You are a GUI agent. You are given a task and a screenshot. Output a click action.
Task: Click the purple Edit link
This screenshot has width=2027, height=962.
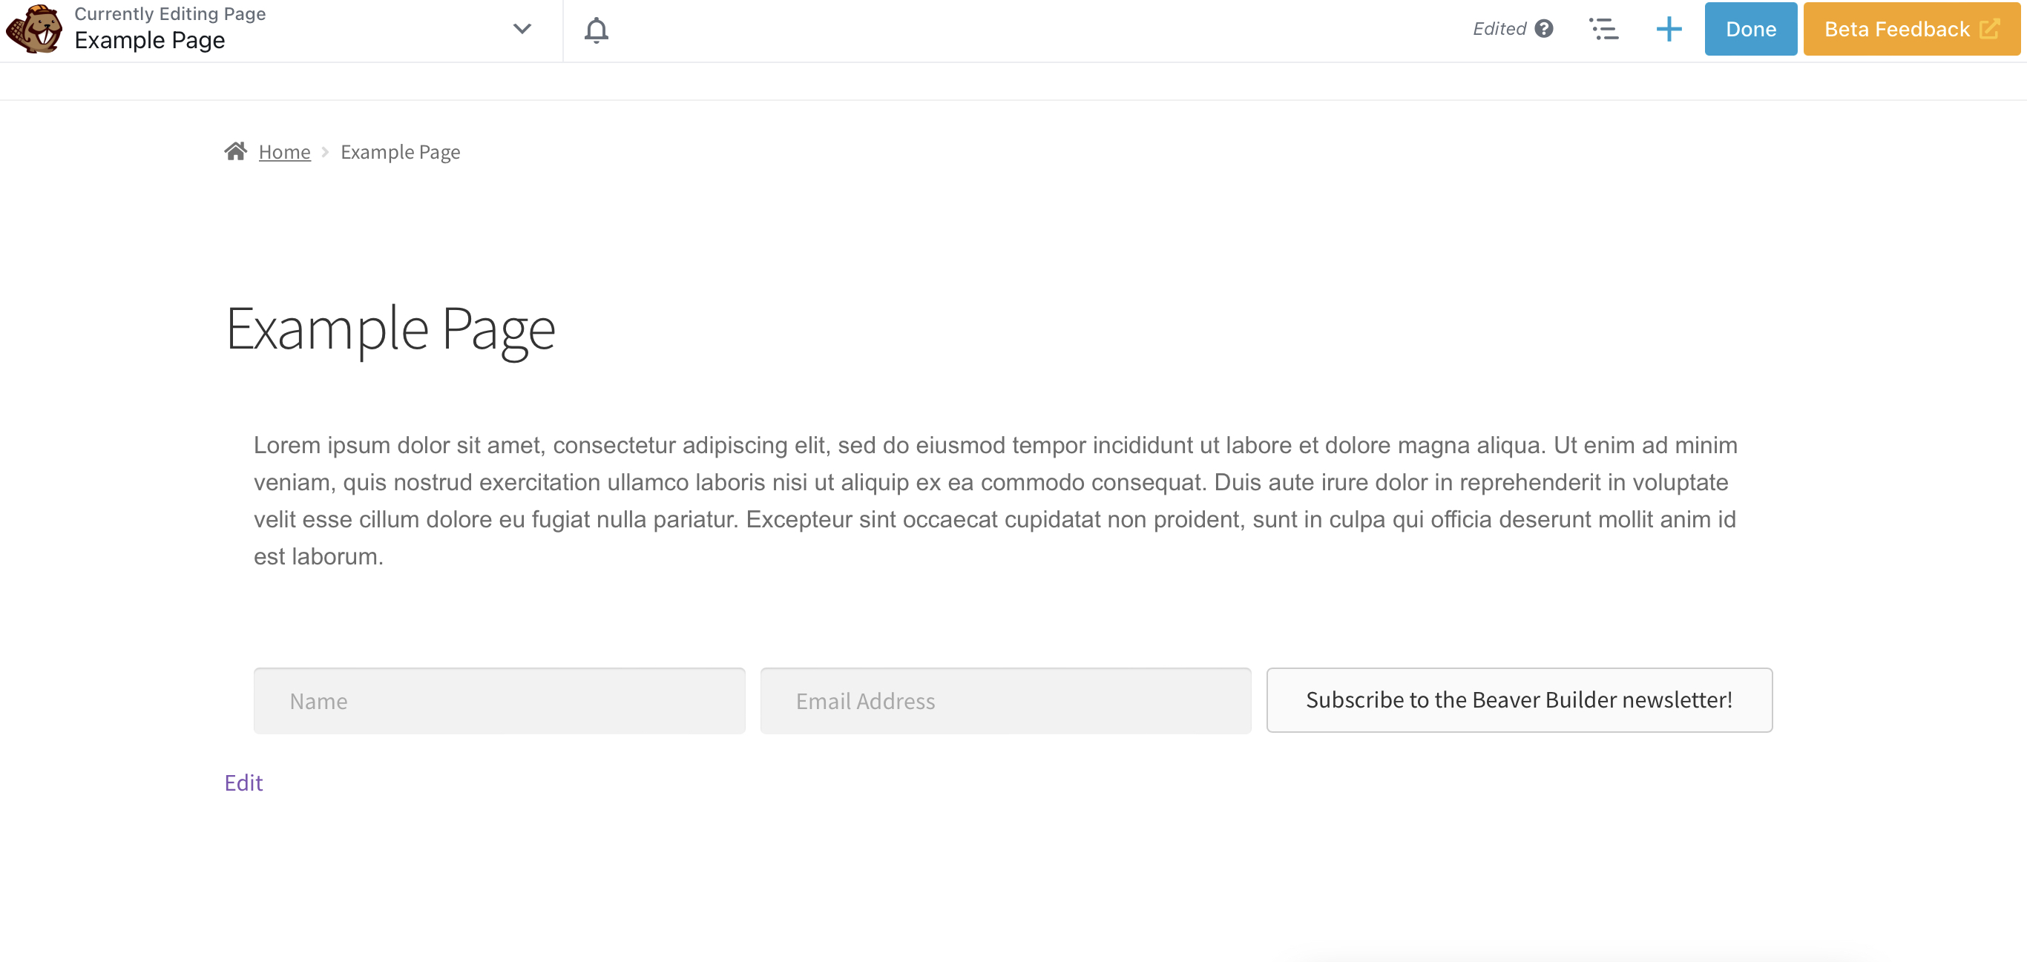[x=243, y=783]
